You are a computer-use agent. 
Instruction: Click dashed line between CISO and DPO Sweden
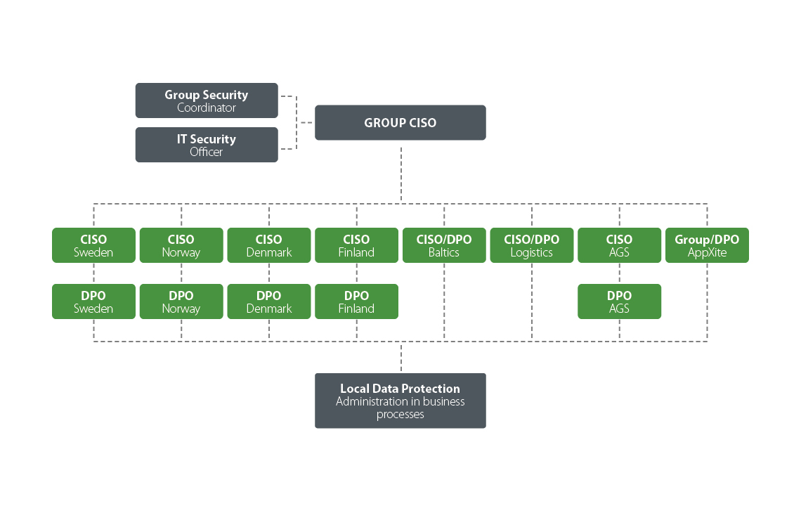click(93, 273)
